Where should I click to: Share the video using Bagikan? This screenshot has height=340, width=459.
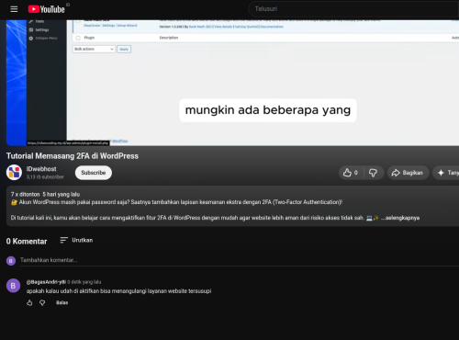point(408,173)
